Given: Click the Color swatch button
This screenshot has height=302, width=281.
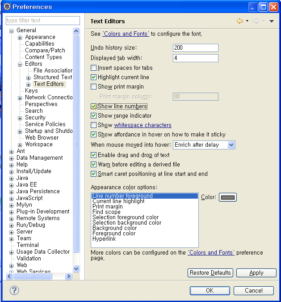Looking at the screenshot, I should 228,197.
